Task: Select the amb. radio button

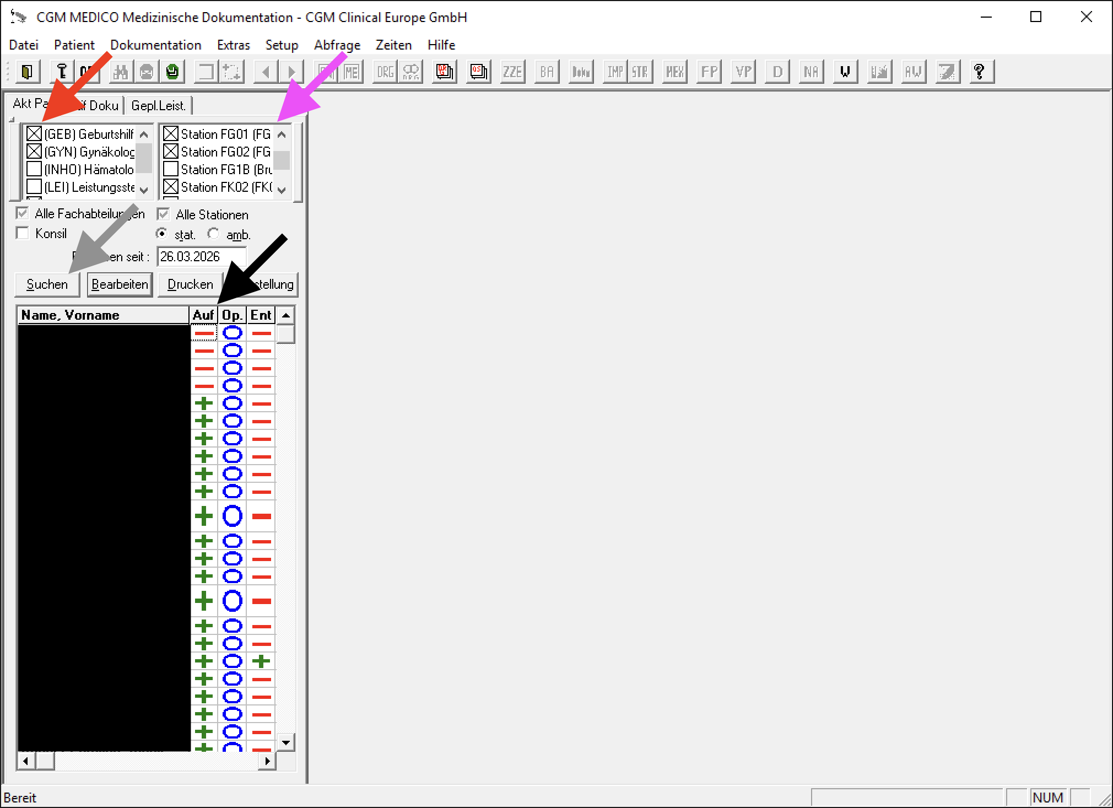Action: pyautogui.click(x=213, y=234)
